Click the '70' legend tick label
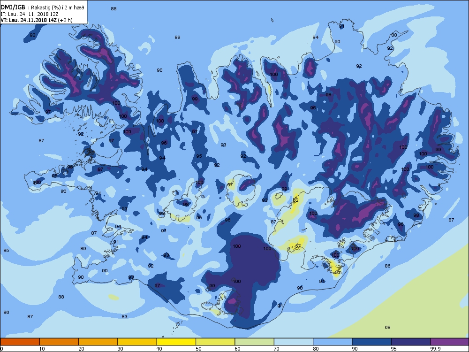Screen dimensions: 469x352 click(x=277, y=349)
